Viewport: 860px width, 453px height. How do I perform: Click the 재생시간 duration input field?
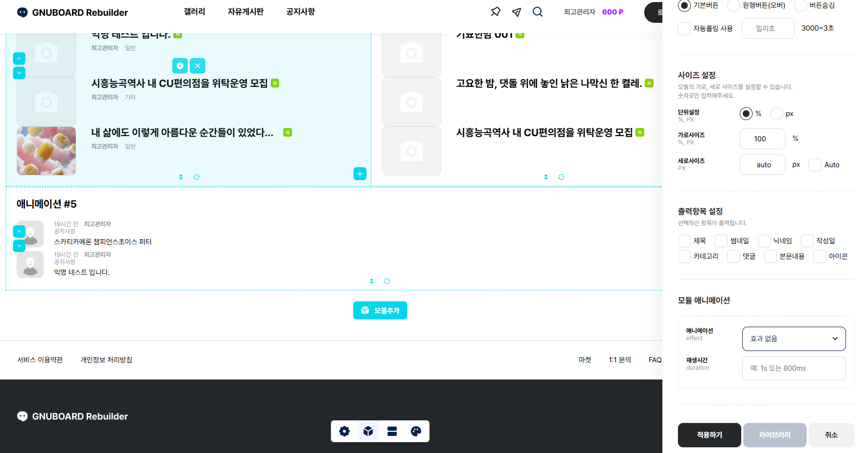tap(794, 368)
